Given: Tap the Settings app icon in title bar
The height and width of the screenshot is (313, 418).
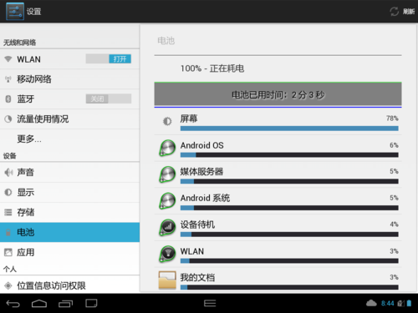Looking at the screenshot, I should click(15, 12).
